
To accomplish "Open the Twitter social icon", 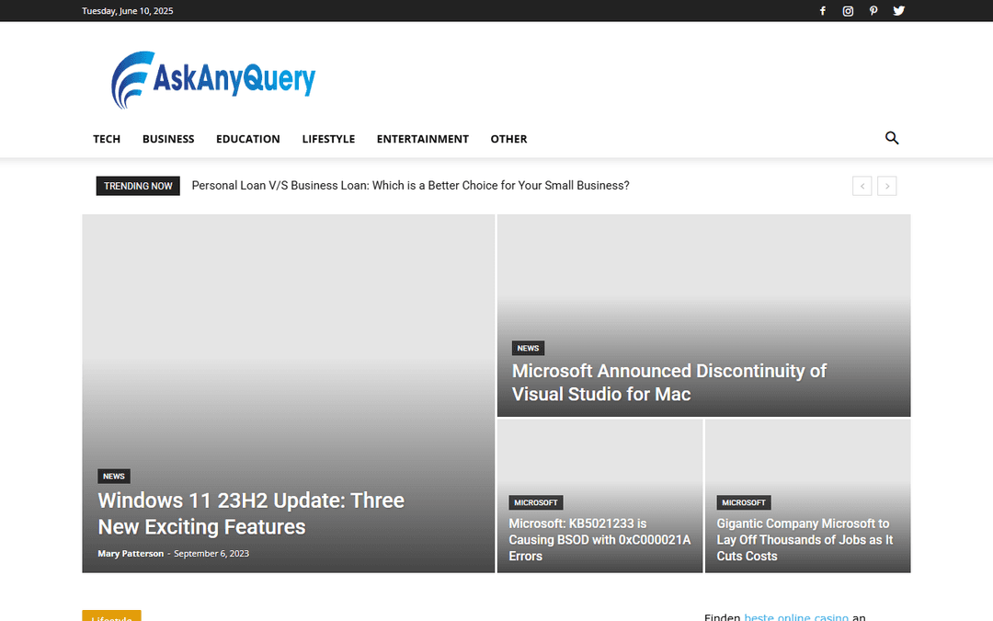I will point(898,11).
